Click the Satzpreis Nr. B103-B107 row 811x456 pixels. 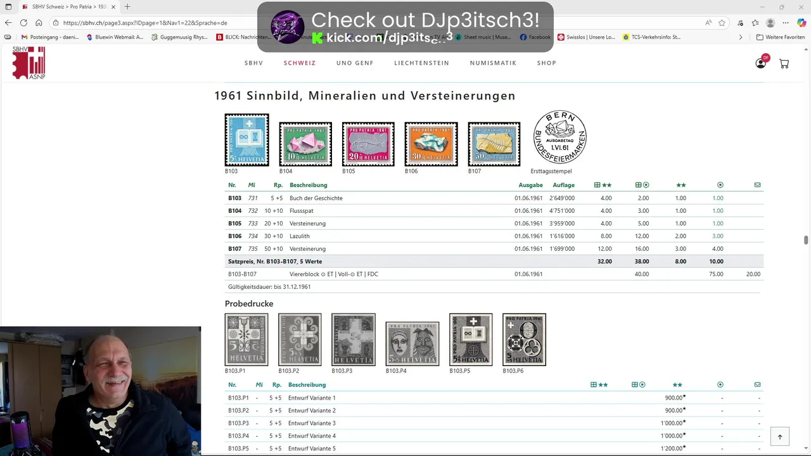[494, 262]
